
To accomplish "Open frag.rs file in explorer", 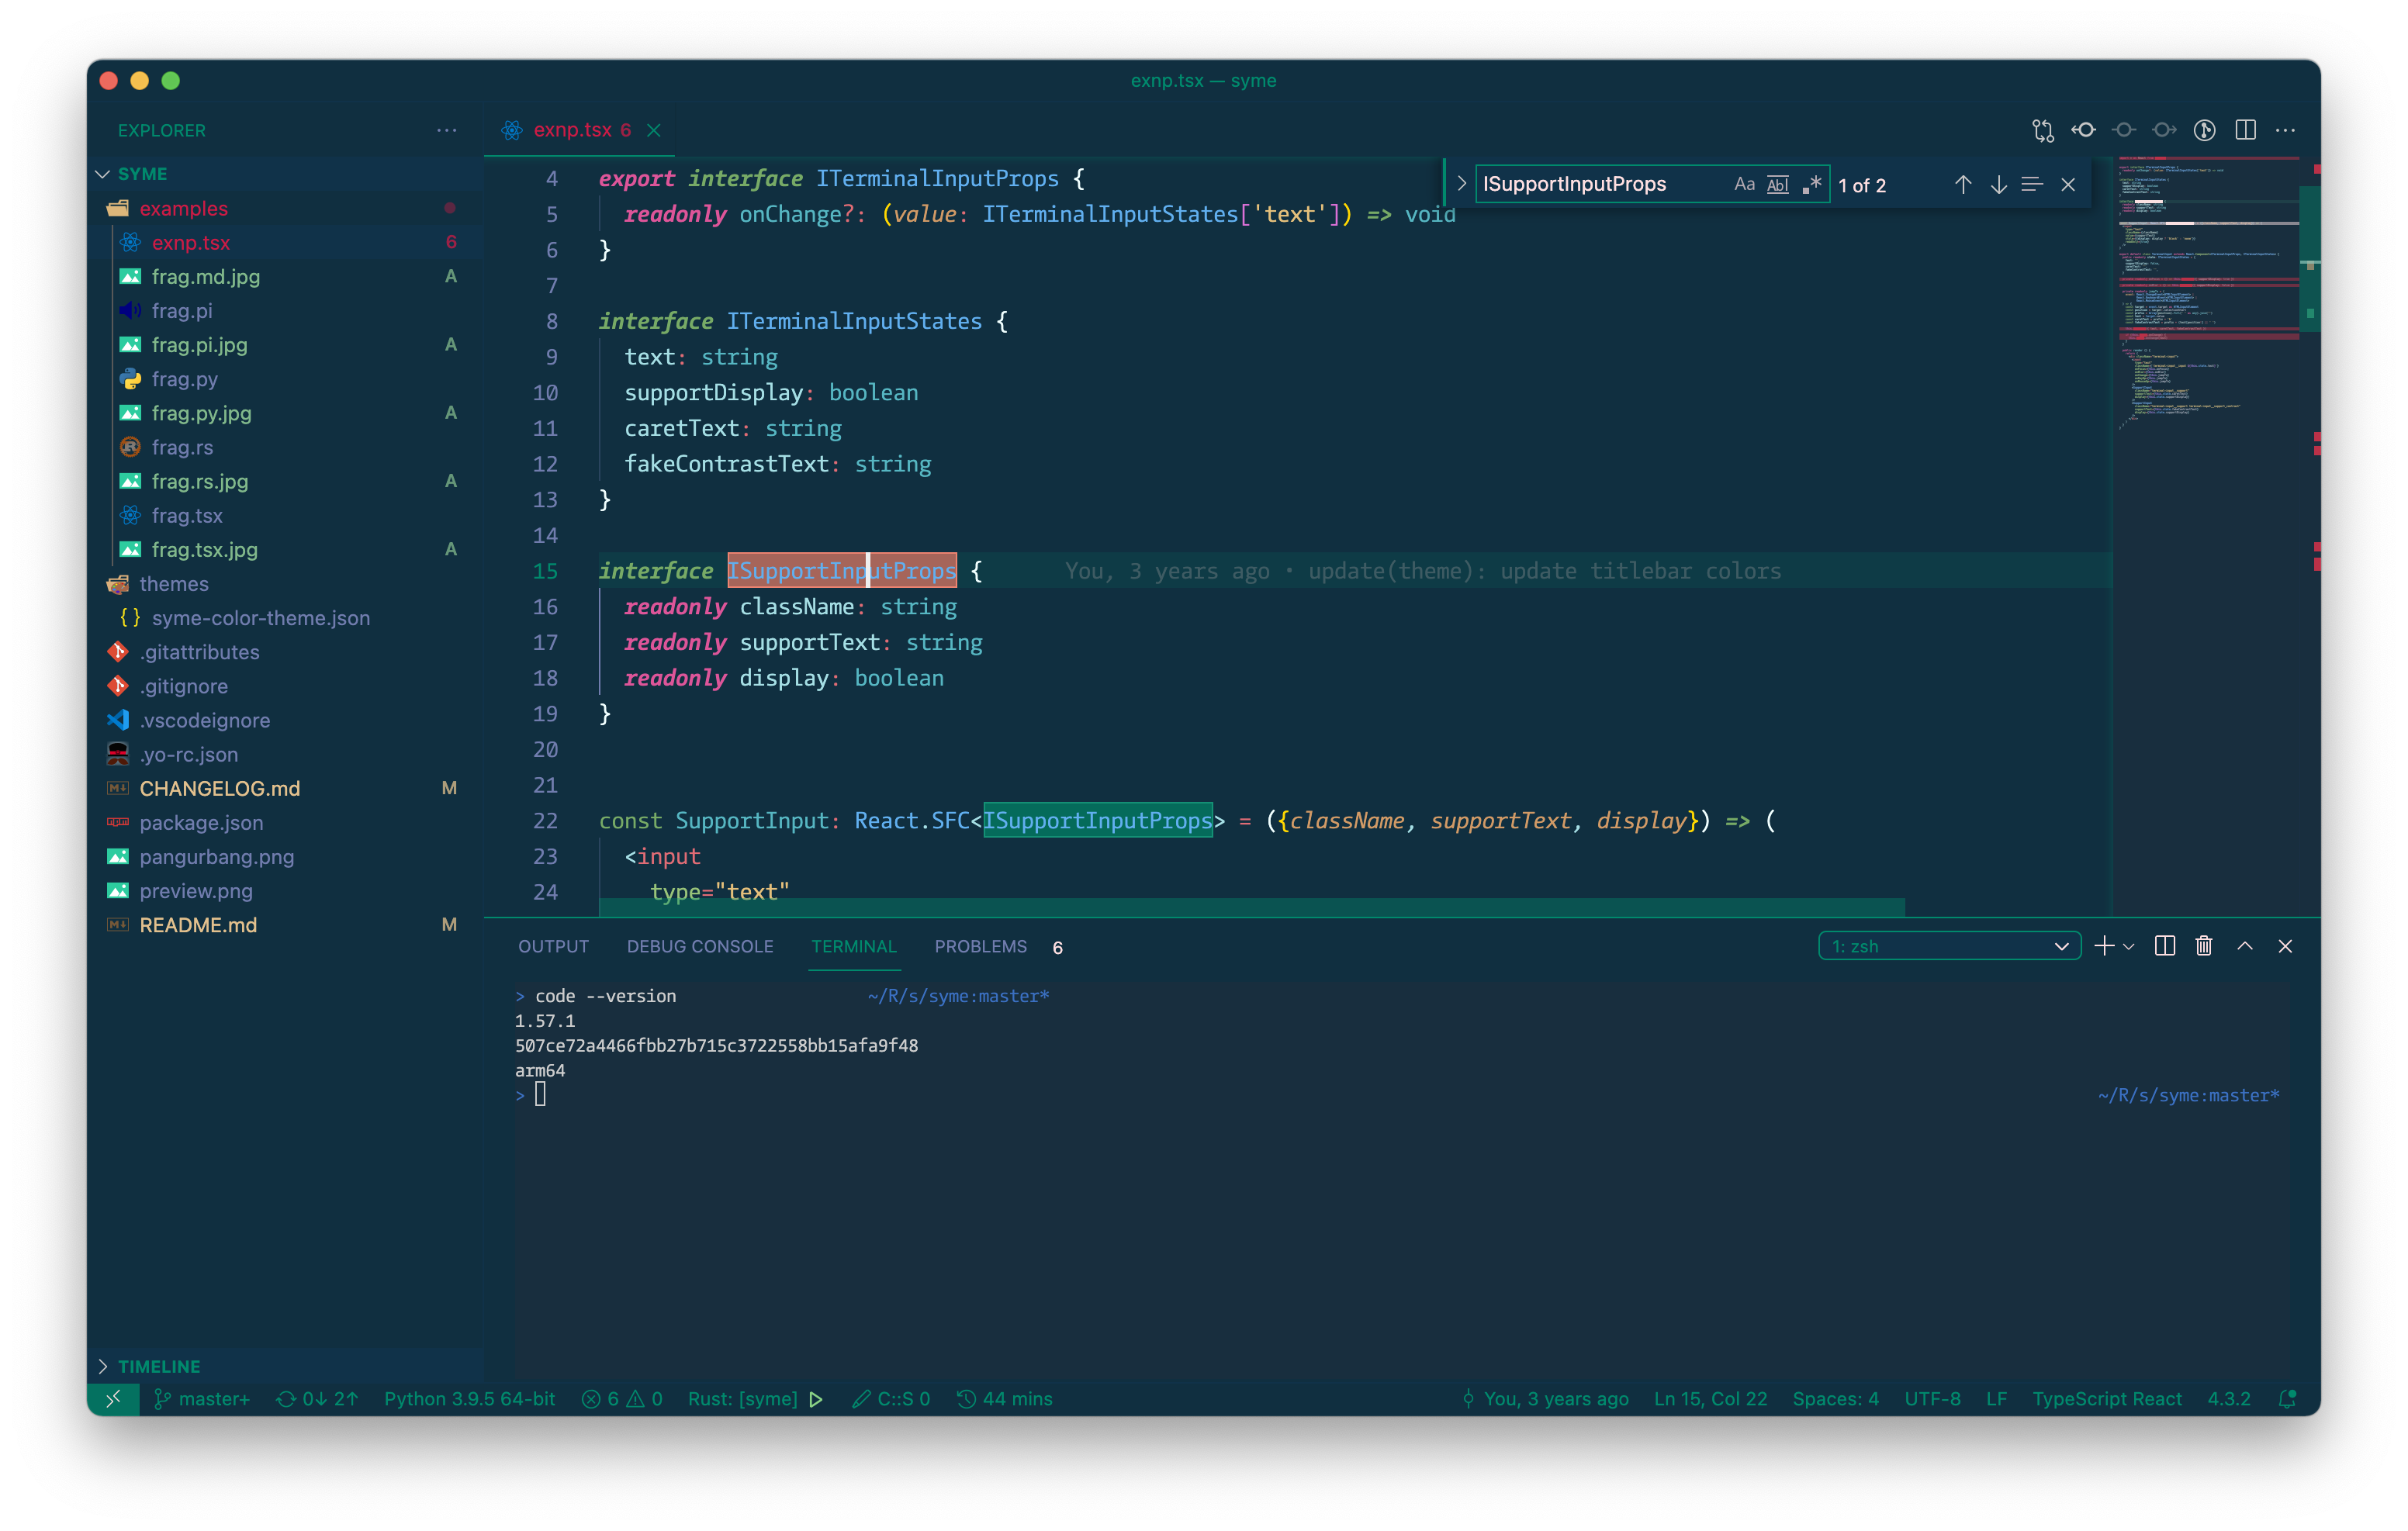I will point(182,447).
